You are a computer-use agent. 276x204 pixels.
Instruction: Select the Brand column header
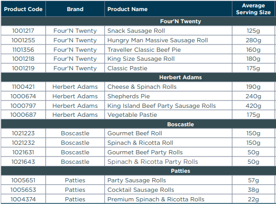point(75,9)
